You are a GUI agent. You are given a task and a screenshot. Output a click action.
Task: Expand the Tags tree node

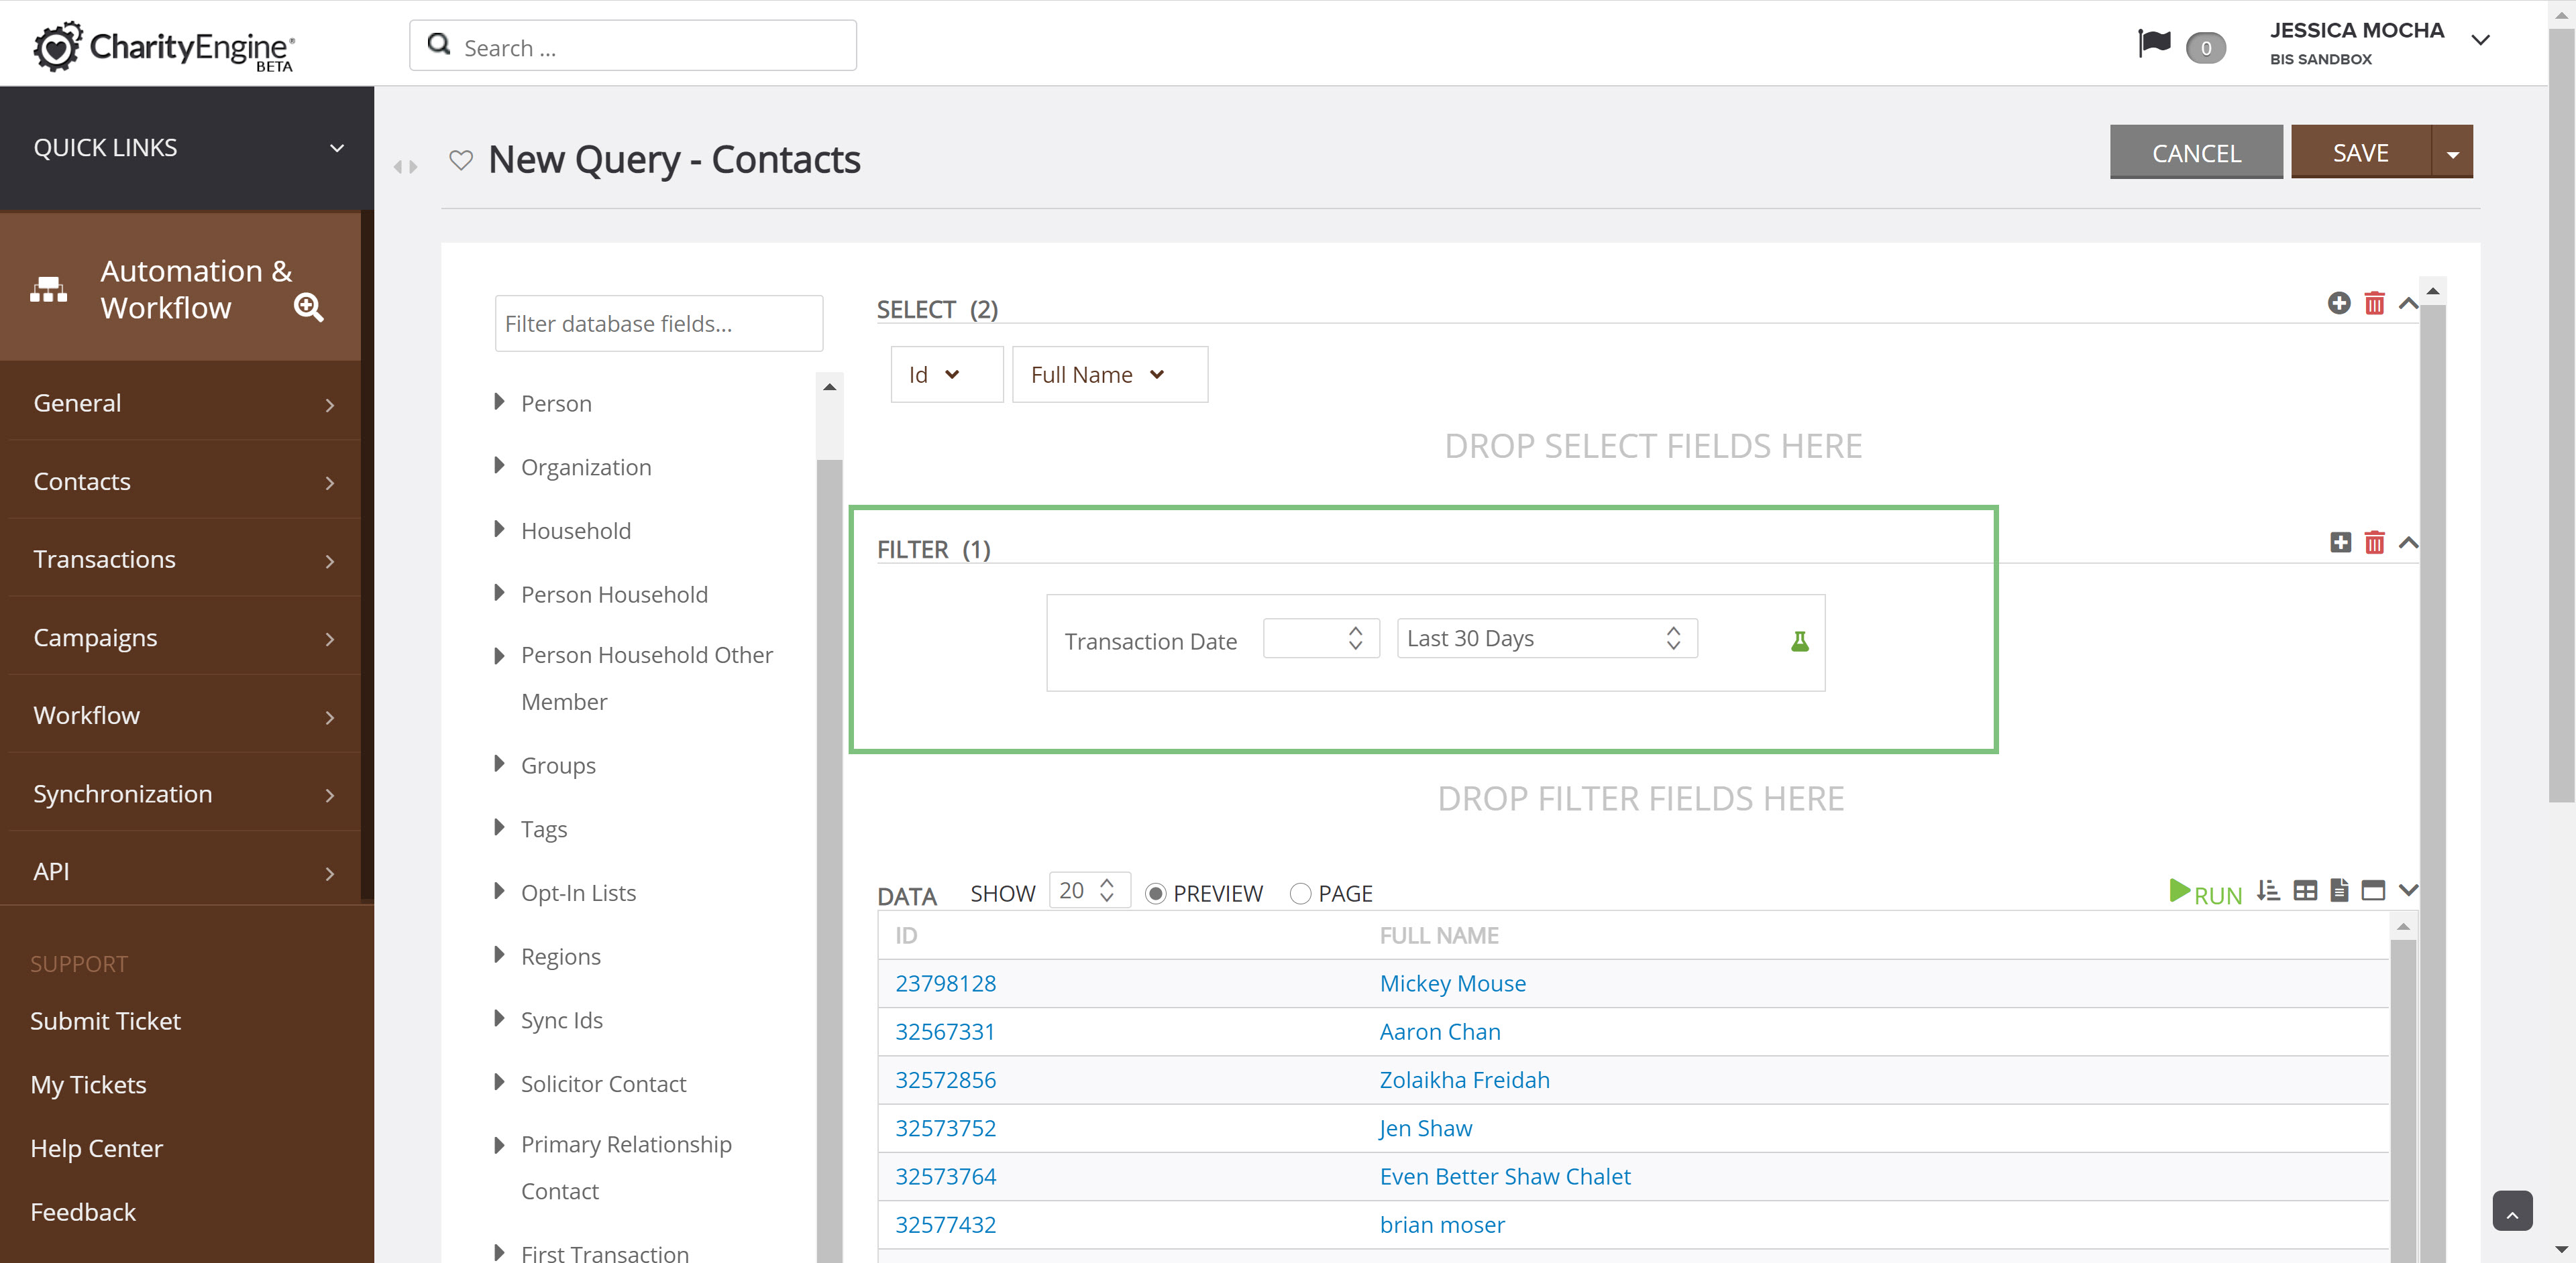click(x=499, y=827)
